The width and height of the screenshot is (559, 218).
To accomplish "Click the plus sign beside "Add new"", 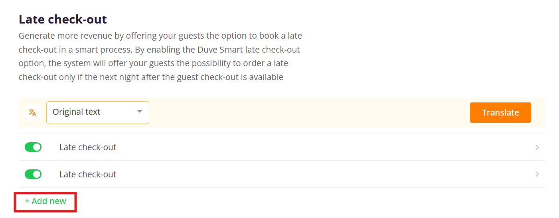I will click(x=27, y=201).
